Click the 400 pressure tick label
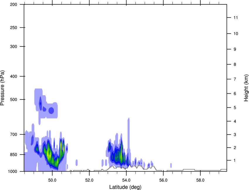The width and height of the screenshot is (249, 190). [13, 76]
